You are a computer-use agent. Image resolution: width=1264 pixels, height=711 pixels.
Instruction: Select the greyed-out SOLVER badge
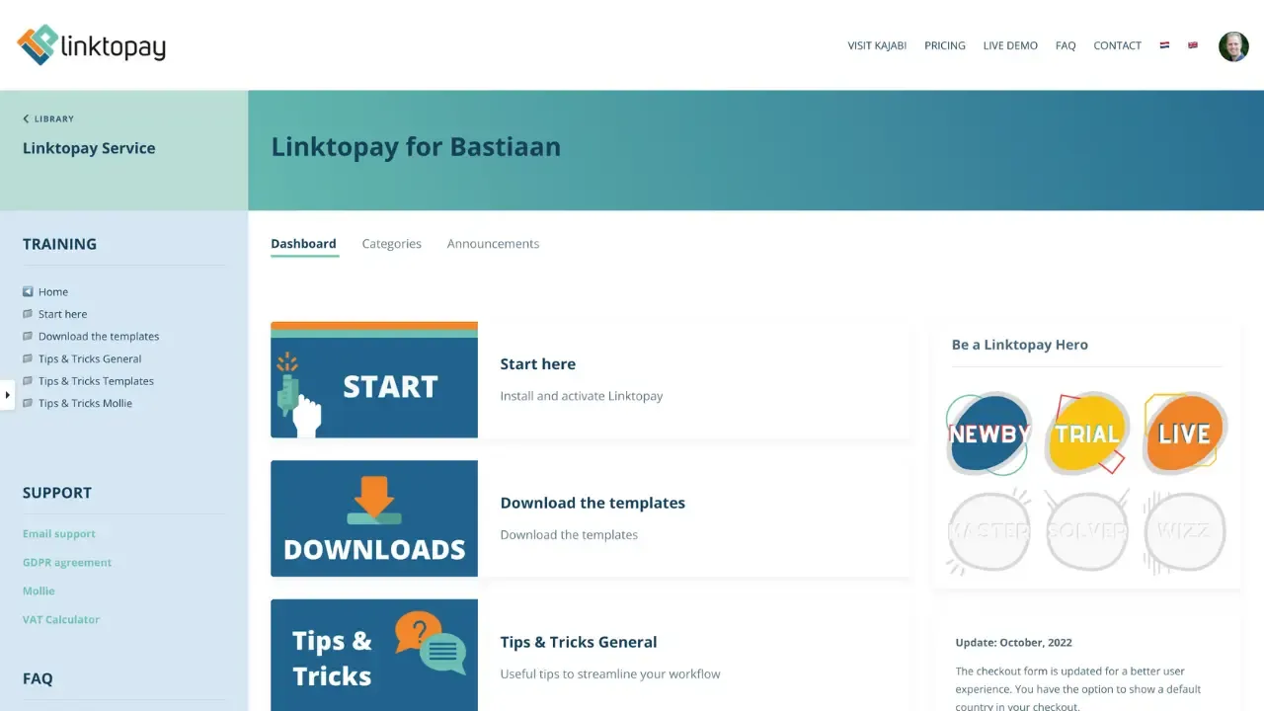(1086, 531)
